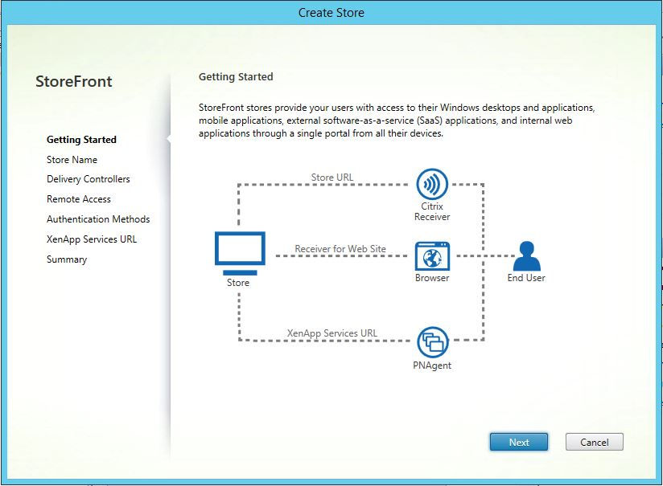Go to Delivery Controllers step

[x=89, y=179]
